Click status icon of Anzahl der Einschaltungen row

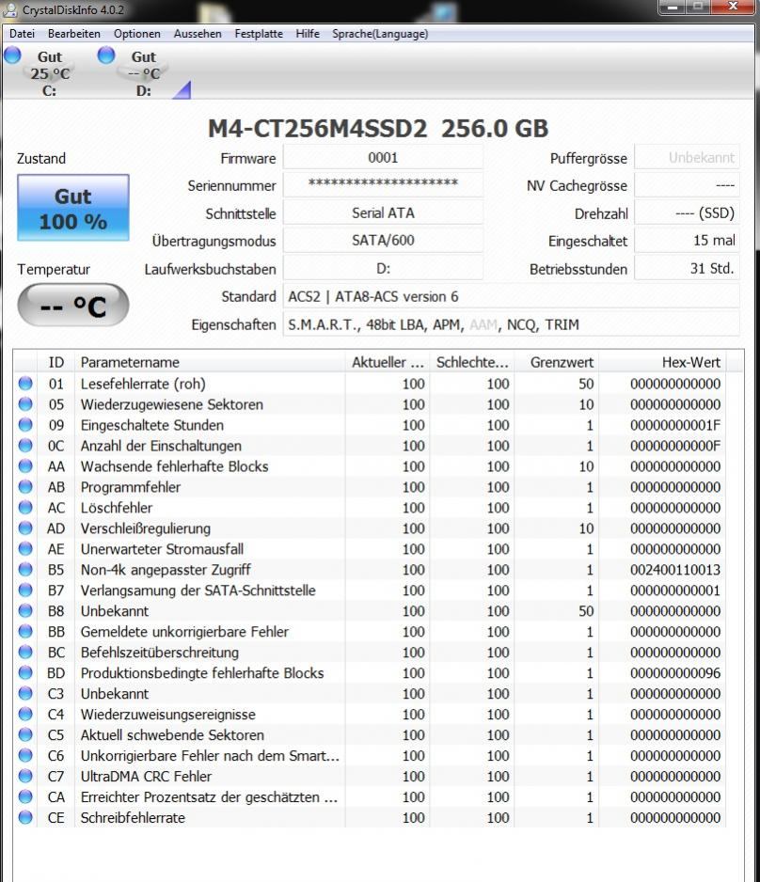[25, 445]
